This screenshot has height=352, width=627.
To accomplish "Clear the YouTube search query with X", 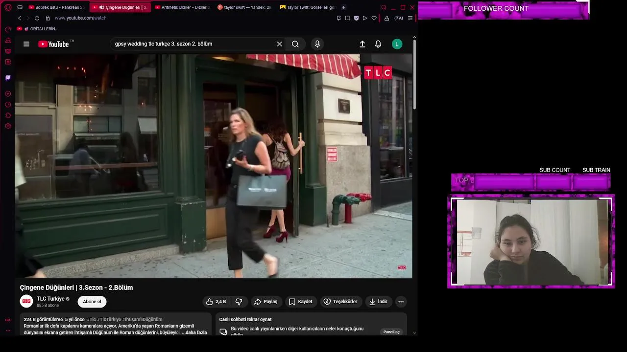I will coord(279,44).
